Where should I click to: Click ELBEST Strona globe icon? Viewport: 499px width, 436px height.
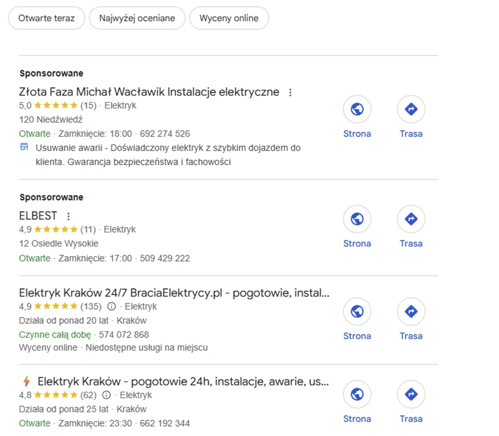(x=357, y=219)
